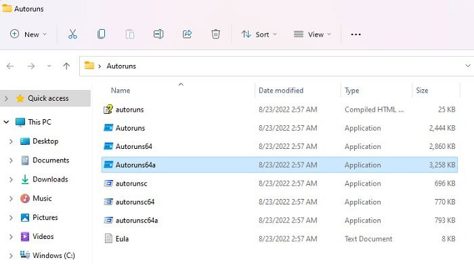Open Windows (C:) drive in navigation pane
The image size is (474, 264).
point(53,255)
